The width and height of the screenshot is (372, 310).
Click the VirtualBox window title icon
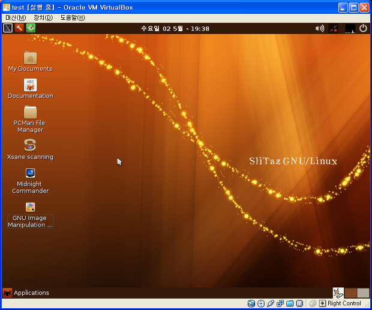7,7
